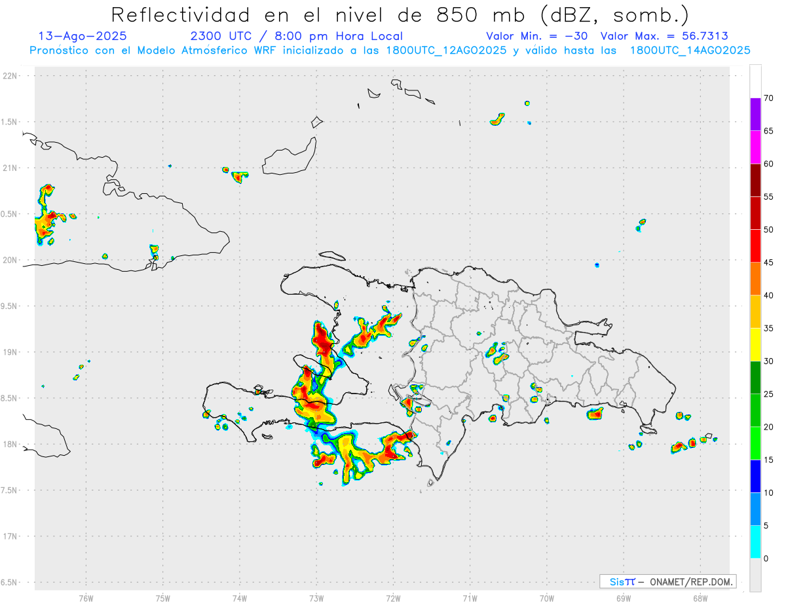The width and height of the screenshot is (786, 607).
Task: Click the Great Inagua island outline
Action: 291,157
